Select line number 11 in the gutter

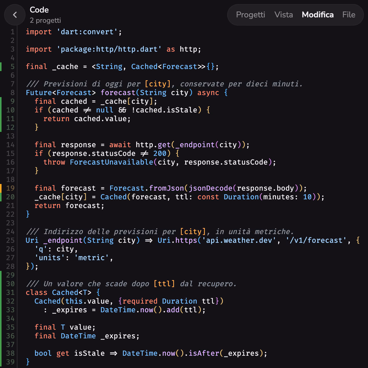pyautogui.click(x=10, y=119)
